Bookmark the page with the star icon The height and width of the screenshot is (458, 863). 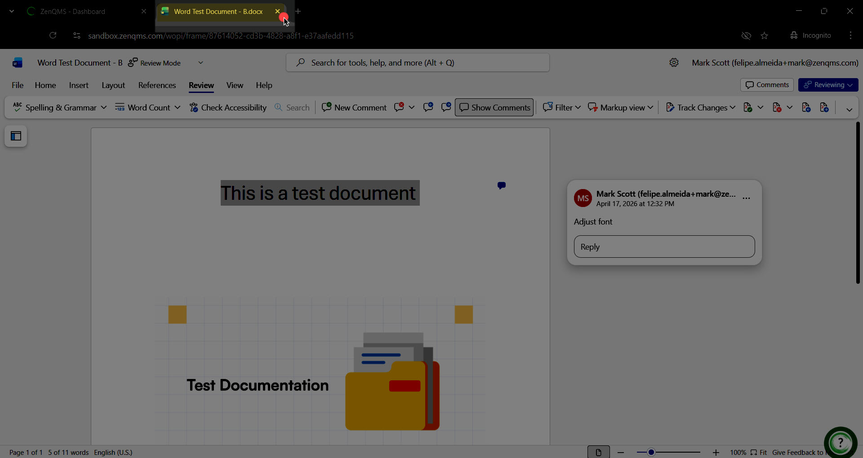tap(765, 35)
